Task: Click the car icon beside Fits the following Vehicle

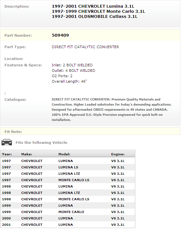Action: tap(7, 142)
